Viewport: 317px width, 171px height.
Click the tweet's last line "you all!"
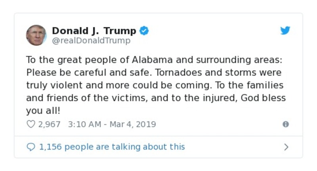(40, 111)
